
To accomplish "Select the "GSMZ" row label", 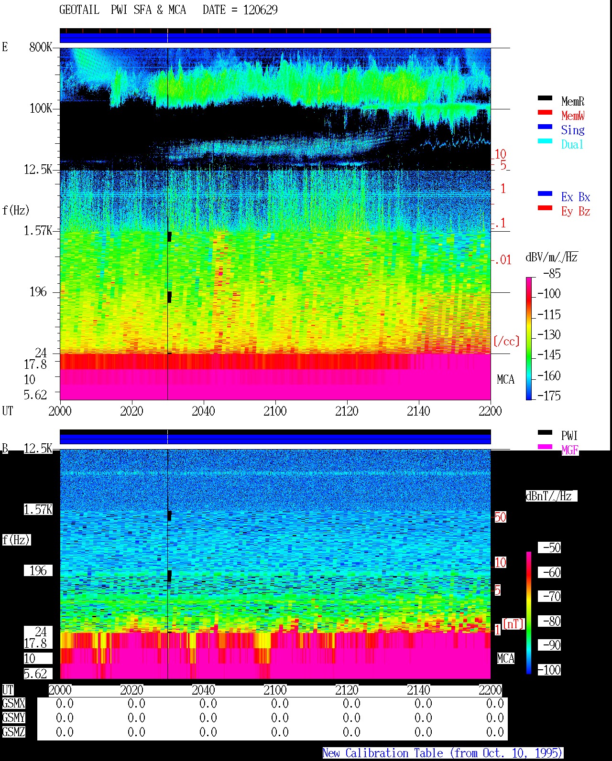I will [13, 732].
